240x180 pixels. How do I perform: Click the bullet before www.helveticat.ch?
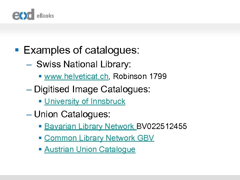click(41, 77)
